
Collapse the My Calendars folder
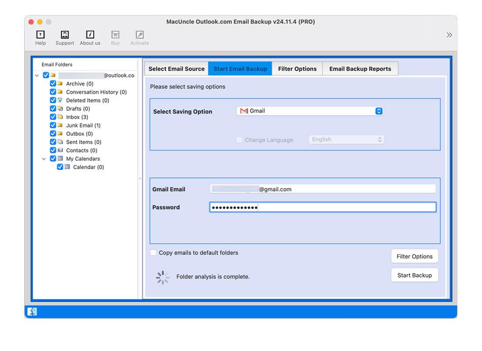(44, 159)
